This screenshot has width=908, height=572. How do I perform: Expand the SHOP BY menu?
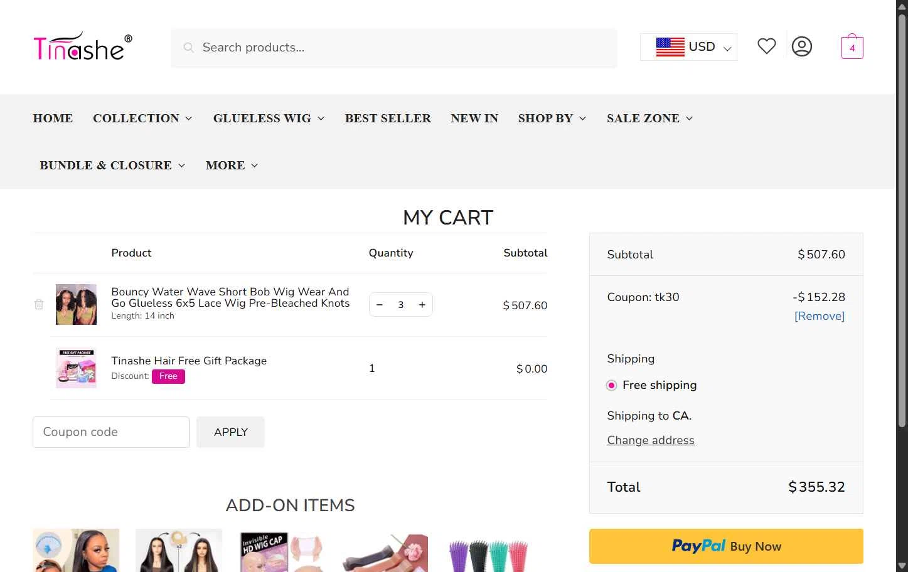[x=552, y=119]
